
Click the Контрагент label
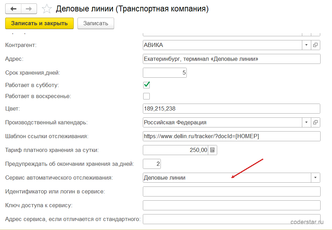(21, 45)
